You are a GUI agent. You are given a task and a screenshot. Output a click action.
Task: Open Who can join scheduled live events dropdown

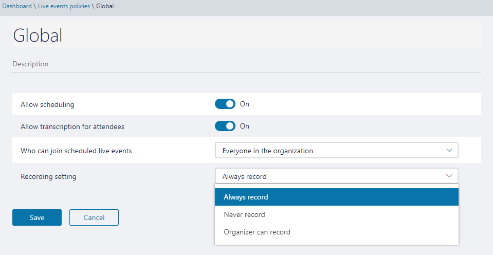336,150
